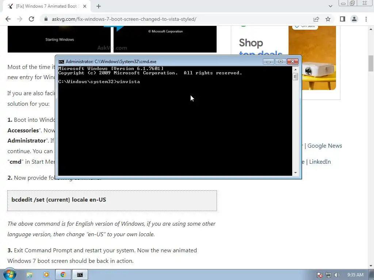Click the cmd scrollbar thumb

[295, 77]
